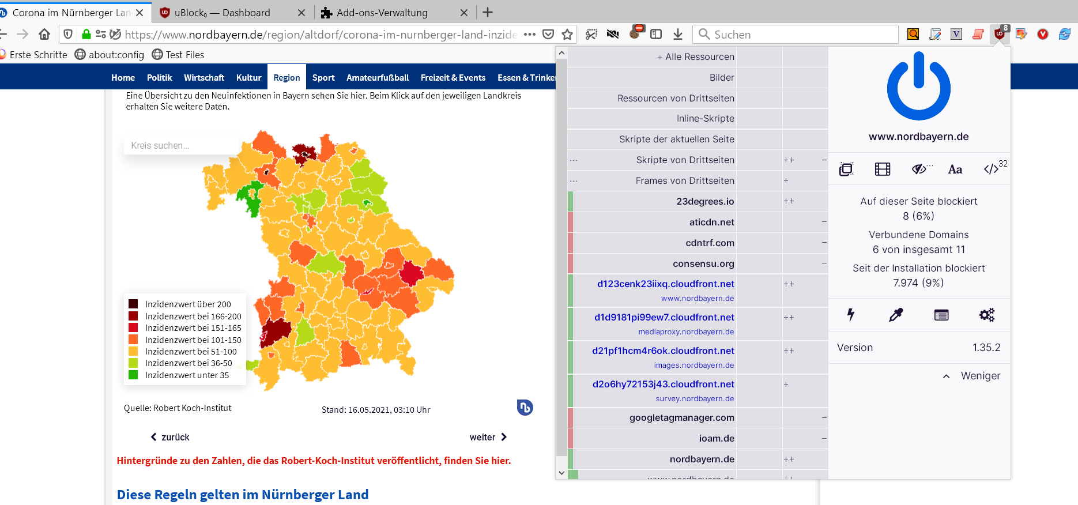
Task: Click the site permissions icon beside the padlock
Action: (x=101, y=35)
